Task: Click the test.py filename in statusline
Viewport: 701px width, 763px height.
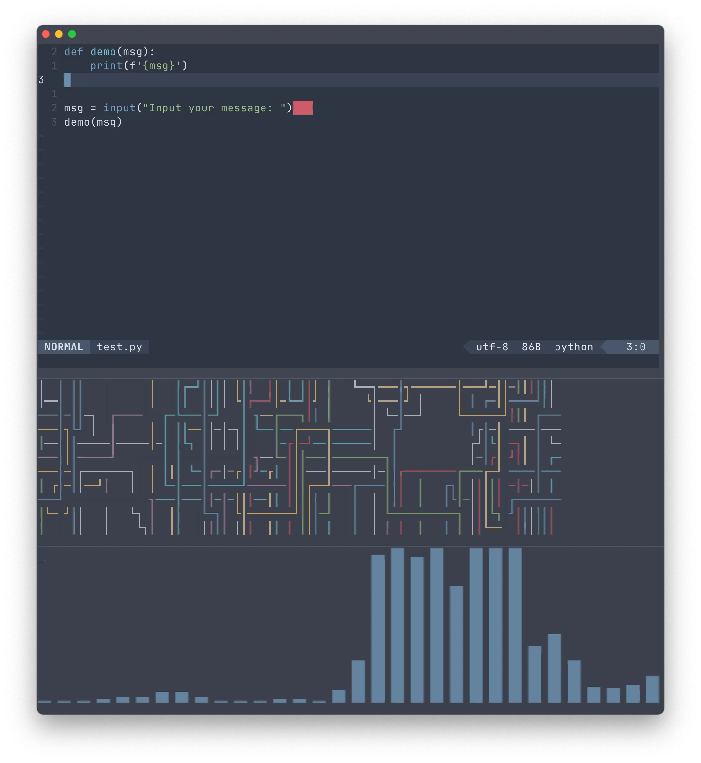Action: [x=119, y=347]
